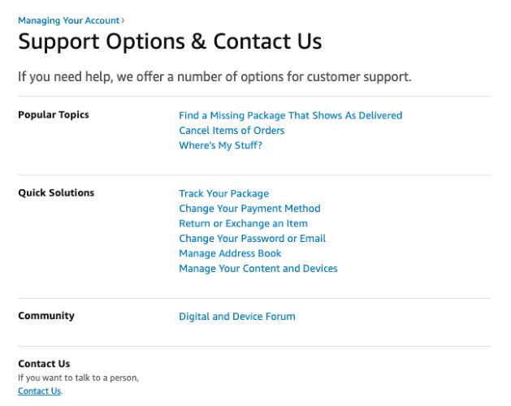This screenshot has height=406, width=511.
Task: Click the Support Options & Contact Us heading
Action: tap(170, 41)
